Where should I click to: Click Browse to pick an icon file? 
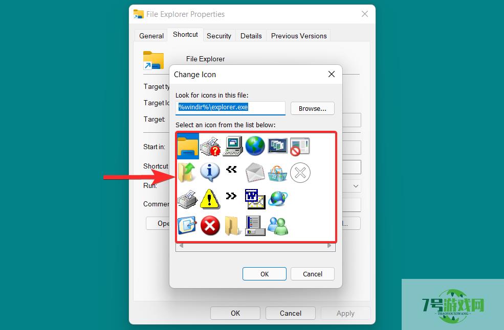tap(313, 108)
